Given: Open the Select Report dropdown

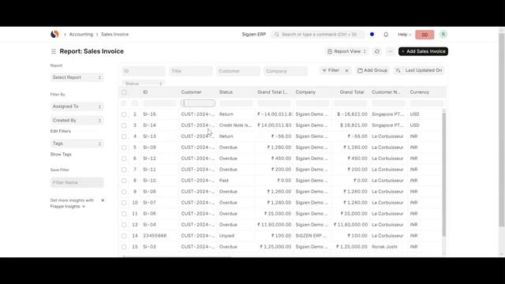Looking at the screenshot, I should pos(77,77).
